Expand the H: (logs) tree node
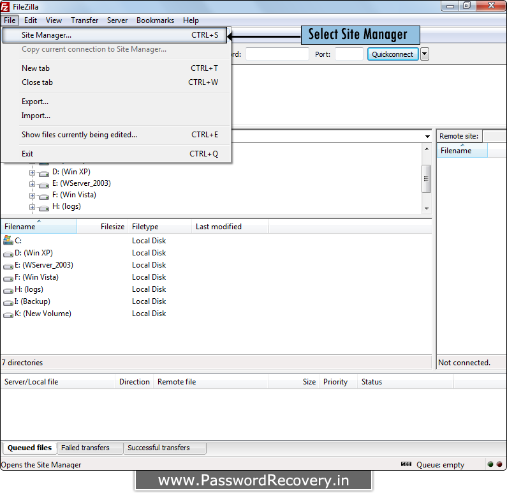The image size is (507, 493). point(32,207)
